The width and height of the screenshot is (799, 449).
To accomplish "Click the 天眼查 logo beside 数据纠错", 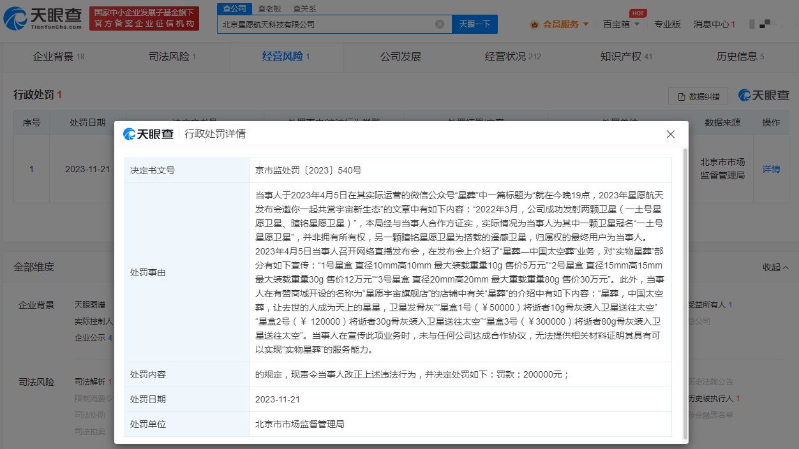I will pos(764,96).
